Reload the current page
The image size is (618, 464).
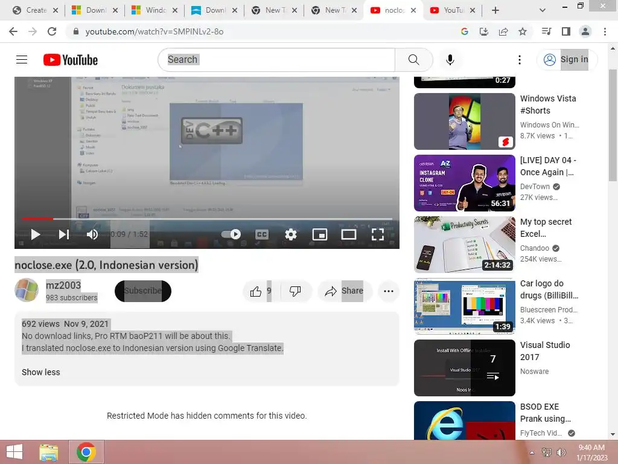pos(52,31)
